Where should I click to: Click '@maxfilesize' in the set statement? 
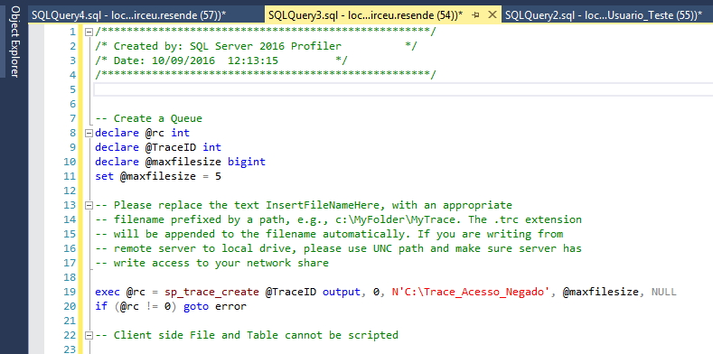[158, 176]
